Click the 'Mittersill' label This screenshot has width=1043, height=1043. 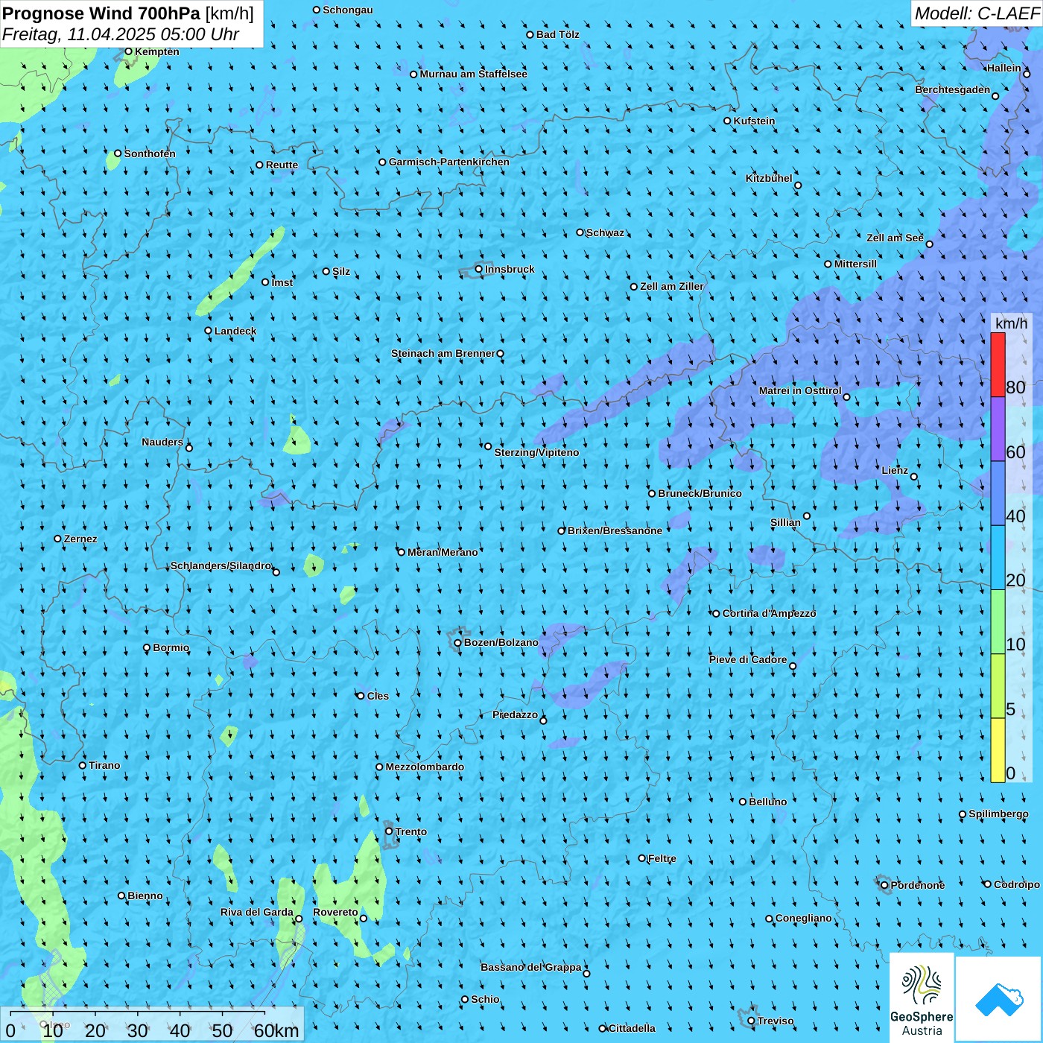click(x=855, y=264)
